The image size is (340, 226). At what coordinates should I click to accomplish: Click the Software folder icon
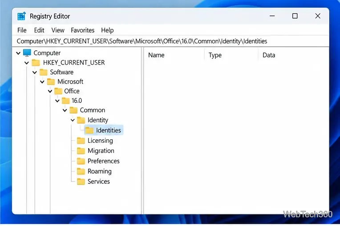click(x=43, y=72)
